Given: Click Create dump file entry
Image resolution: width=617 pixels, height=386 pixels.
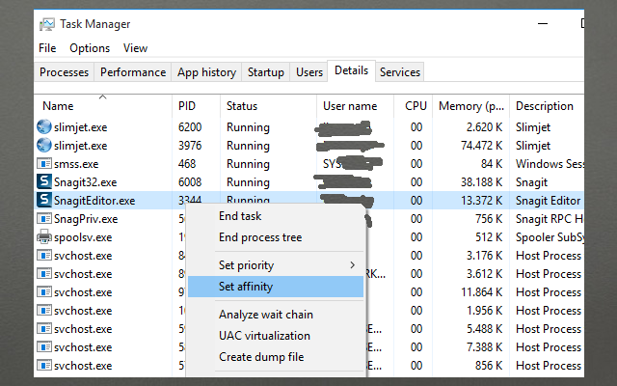Looking at the screenshot, I should [261, 357].
